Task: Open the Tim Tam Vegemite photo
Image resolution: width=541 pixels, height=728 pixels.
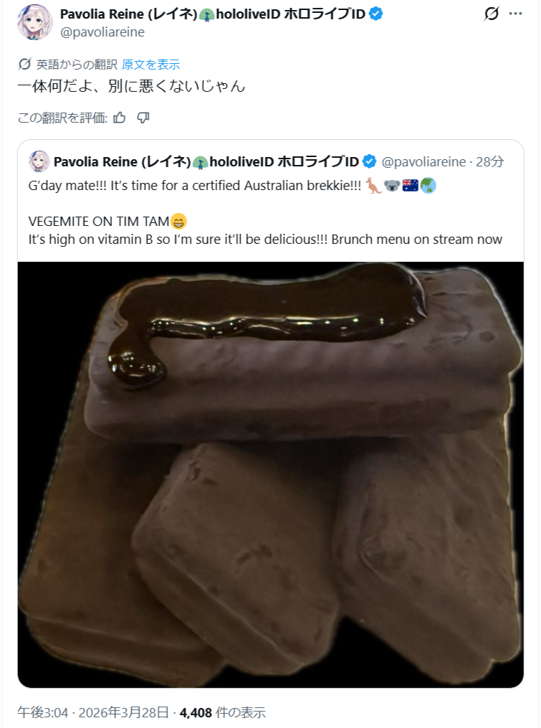Action: [270, 473]
